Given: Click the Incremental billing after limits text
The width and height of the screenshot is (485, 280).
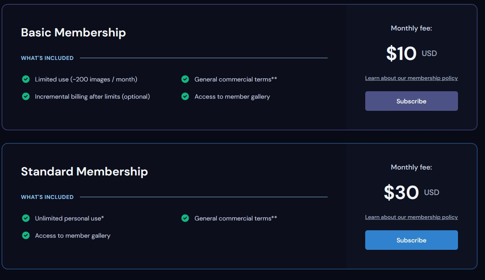Looking at the screenshot, I should pos(92,96).
